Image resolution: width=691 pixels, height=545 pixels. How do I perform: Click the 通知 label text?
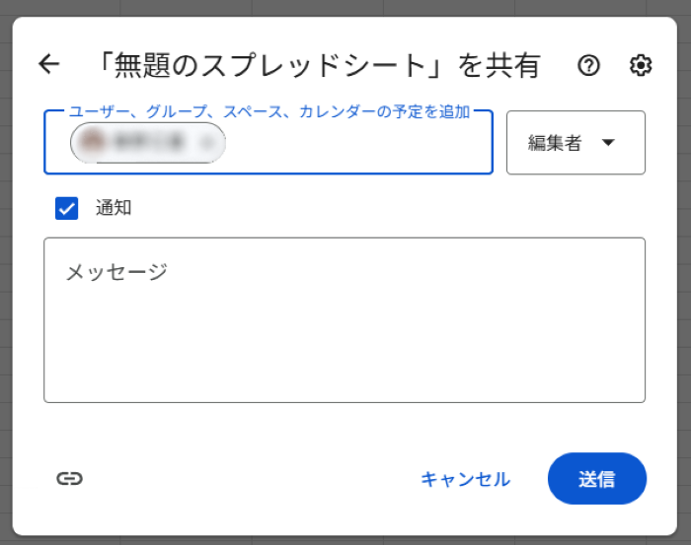(114, 208)
